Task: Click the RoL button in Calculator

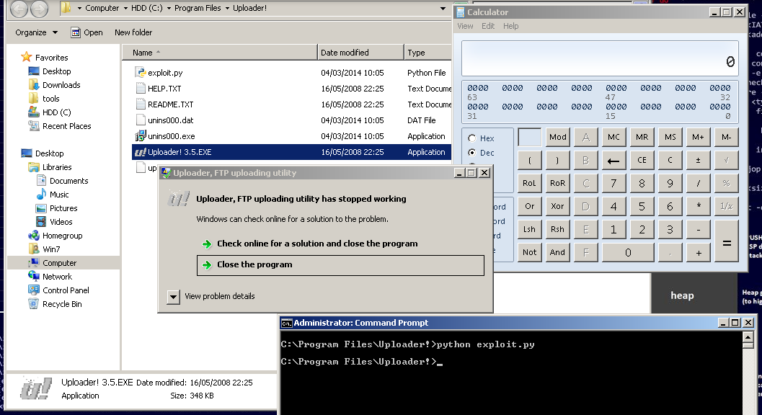Action: (x=529, y=184)
